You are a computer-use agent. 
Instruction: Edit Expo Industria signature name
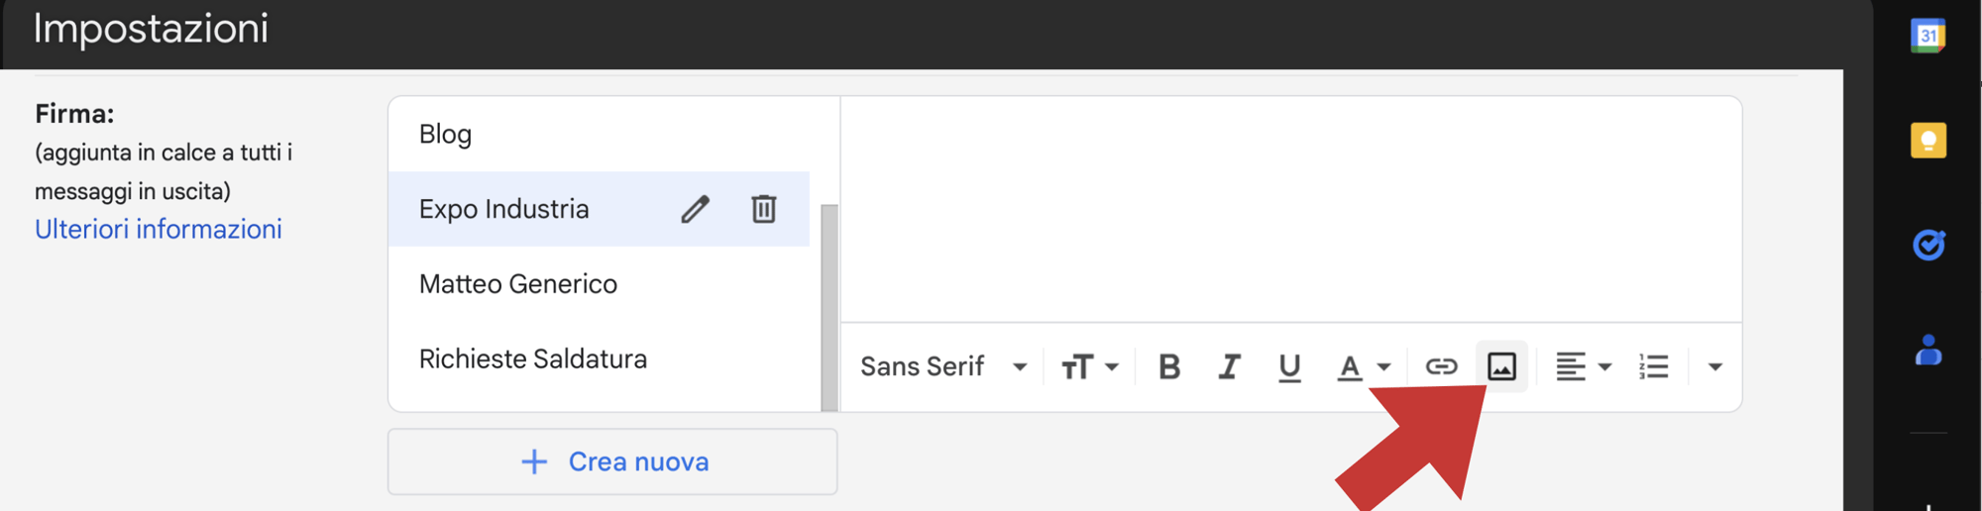(696, 209)
